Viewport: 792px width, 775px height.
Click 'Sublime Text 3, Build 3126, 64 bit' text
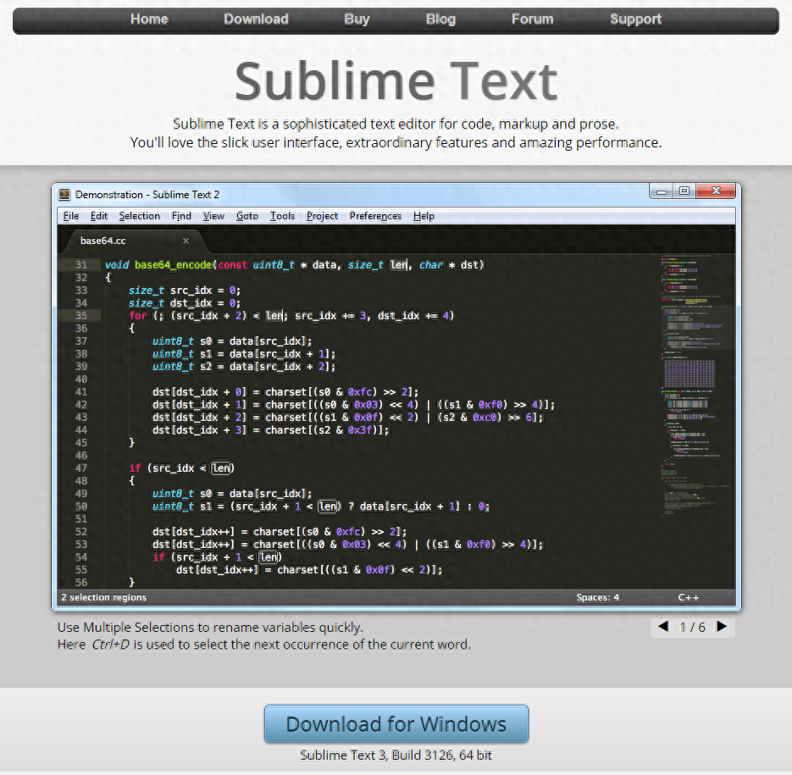(396, 756)
